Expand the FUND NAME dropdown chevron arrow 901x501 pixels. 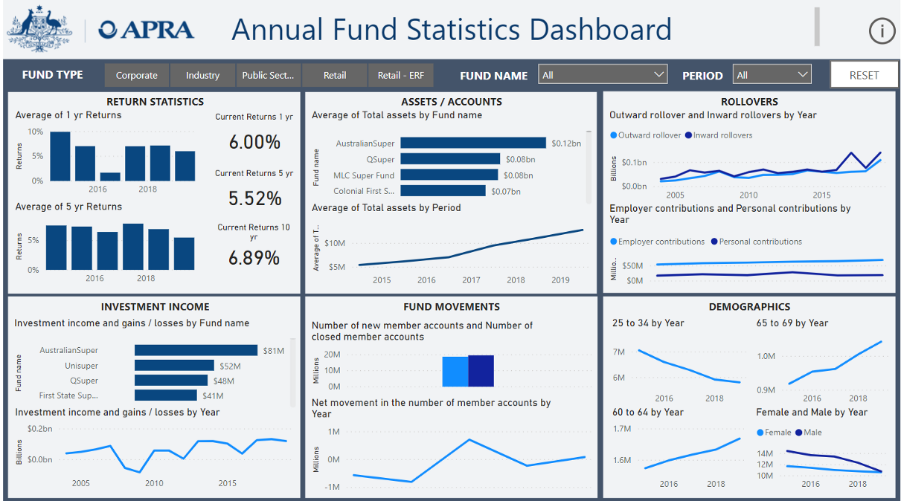[x=658, y=74]
